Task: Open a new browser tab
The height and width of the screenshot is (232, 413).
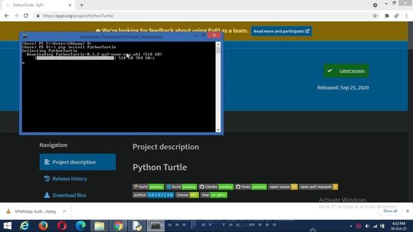Action: (x=82, y=5)
